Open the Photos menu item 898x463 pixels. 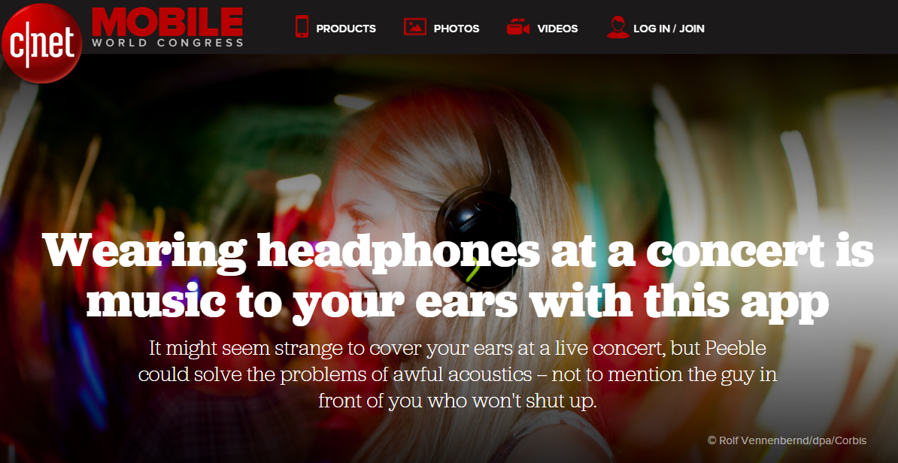tap(457, 29)
